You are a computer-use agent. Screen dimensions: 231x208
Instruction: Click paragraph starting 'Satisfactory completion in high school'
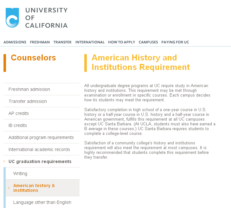coord(150,122)
